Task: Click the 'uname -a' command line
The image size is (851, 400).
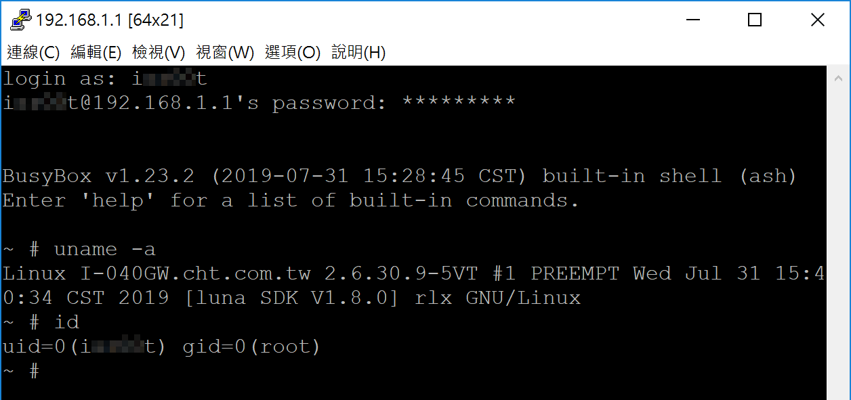Action: coord(79,249)
